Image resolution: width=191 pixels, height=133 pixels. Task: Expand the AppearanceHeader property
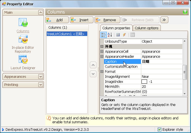click(x=102, y=57)
